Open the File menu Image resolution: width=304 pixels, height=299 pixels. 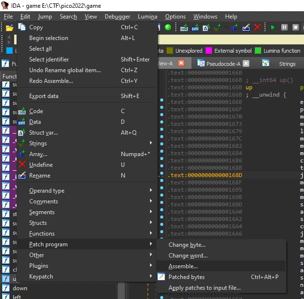point(8,17)
